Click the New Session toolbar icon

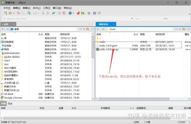pos(6,13)
